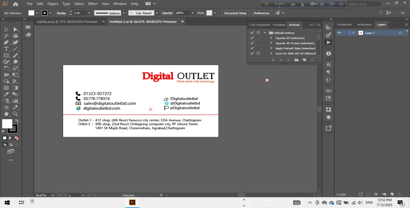Select the Type tool

coord(6,49)
